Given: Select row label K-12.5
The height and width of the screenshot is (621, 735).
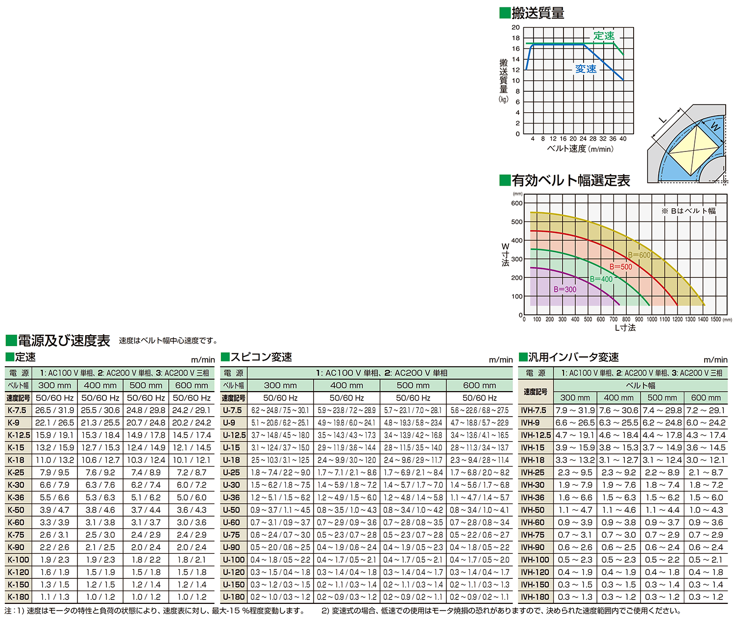Looking at the screenshot, I should click(19, 435).
